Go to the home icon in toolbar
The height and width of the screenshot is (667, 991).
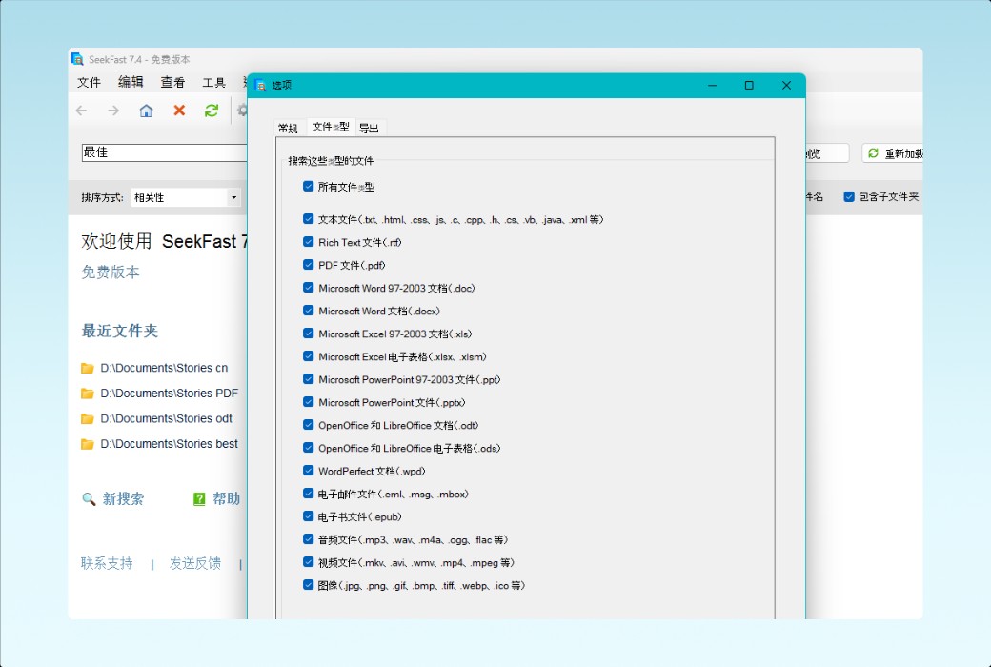point(146,111)
